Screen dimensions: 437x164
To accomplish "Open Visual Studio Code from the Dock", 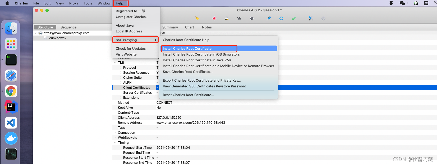I will [11, 123].
